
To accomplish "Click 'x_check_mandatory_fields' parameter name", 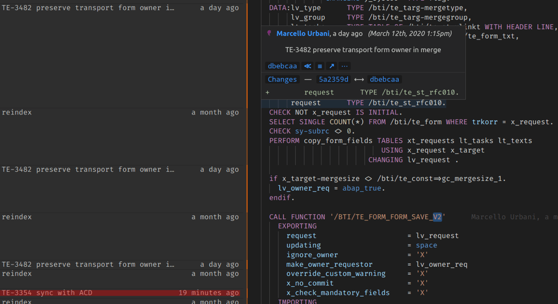I will pyautogui.click(x=337, y=293).
